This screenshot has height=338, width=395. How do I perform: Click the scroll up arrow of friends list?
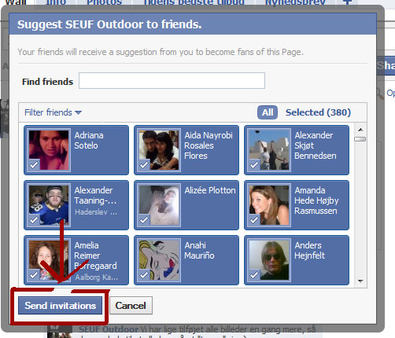[x=360, y=130]
